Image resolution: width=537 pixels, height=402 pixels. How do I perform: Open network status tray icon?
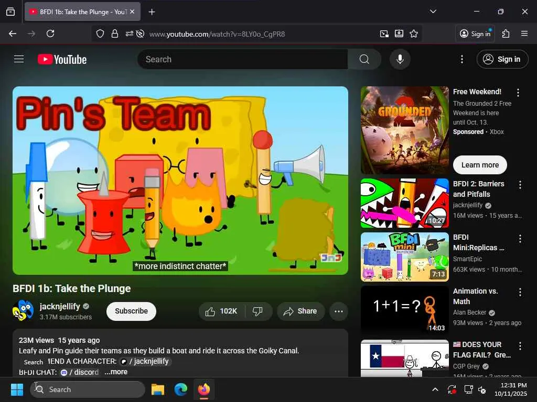468,389
